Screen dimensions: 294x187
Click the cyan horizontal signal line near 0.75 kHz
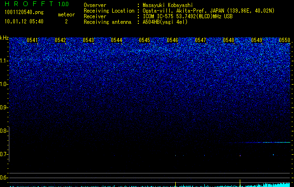point(258,143)
